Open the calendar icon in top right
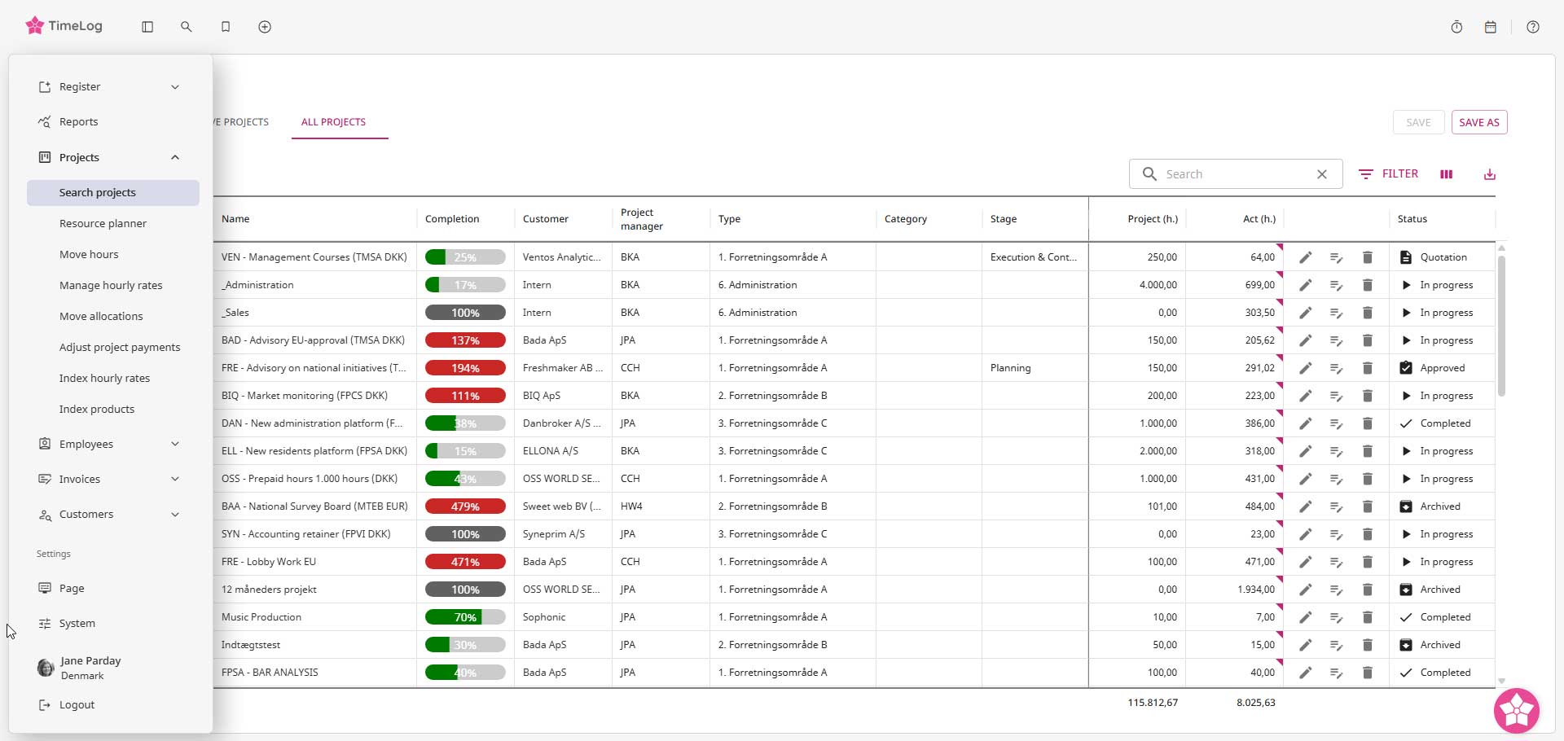This screenshot has height=741, width=1564. click(1491, 27)
